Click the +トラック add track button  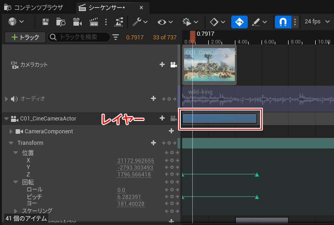click(x=25, y=37)
